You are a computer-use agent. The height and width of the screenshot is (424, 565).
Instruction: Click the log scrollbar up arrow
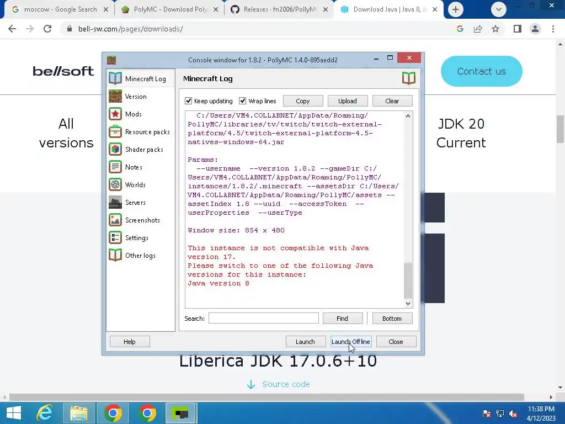click(x=408, y=116)
